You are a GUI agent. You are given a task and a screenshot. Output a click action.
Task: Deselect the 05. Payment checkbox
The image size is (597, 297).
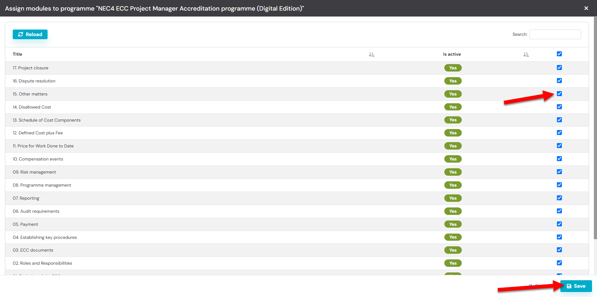pyautogui.click(x=559, y=224)
